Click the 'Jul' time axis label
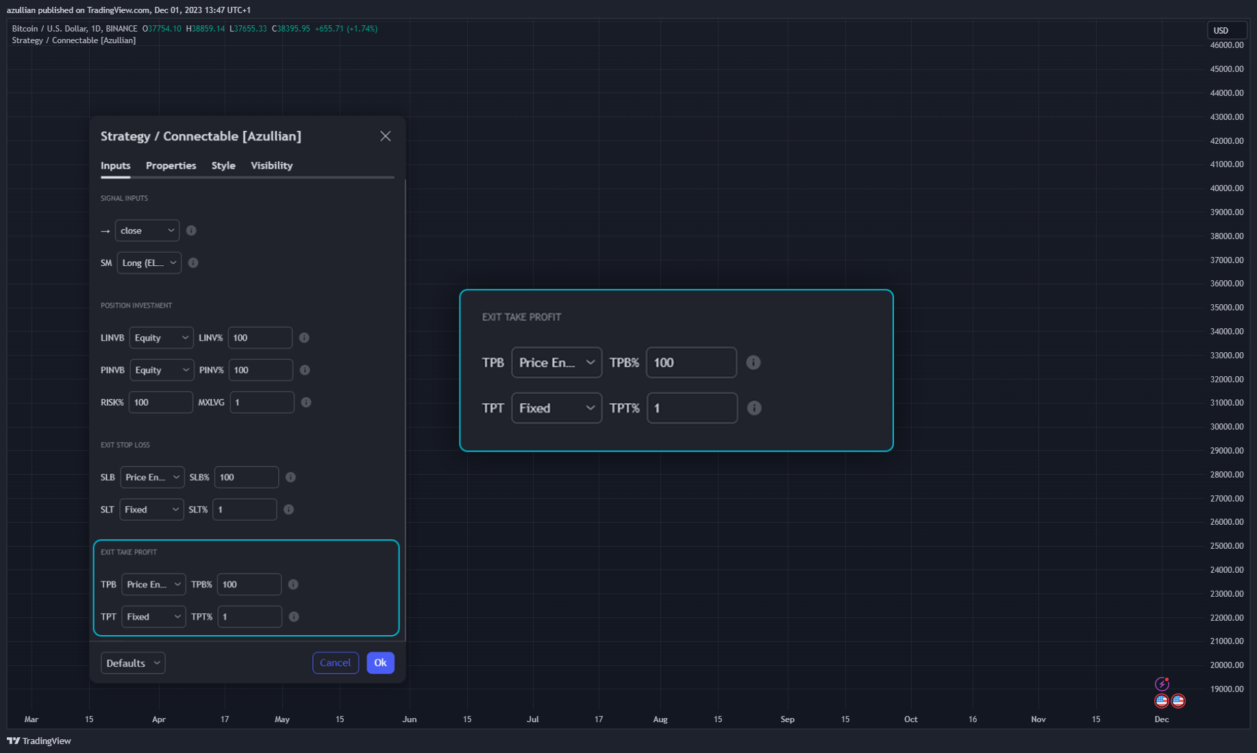The image size is (1257, 753). [x=533, y=719]
